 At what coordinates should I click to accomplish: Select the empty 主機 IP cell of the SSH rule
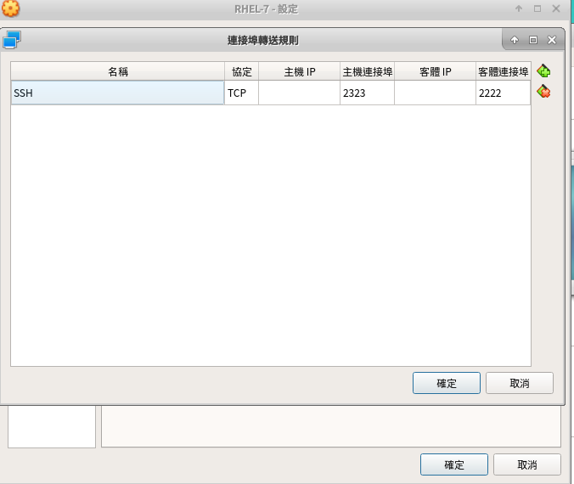point(299,93)
